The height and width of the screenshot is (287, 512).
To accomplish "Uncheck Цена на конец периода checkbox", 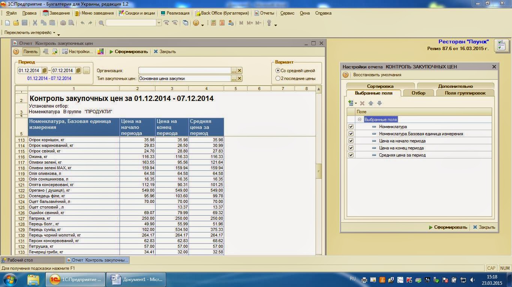I will (351, 148).
